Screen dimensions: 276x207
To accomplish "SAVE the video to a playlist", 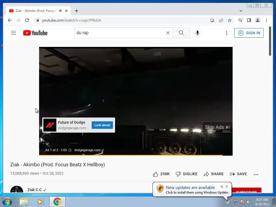I will [238, 174].
